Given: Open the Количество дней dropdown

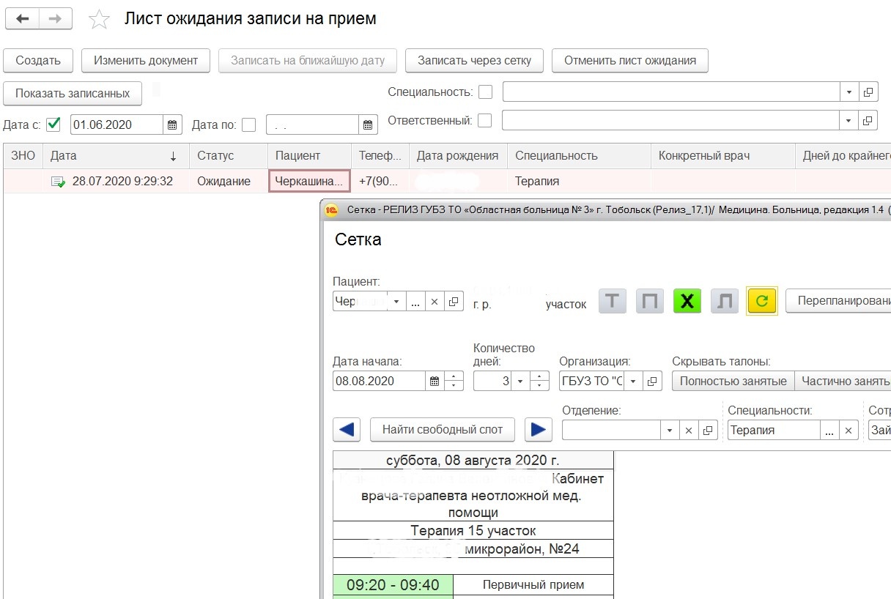Looking at the screenshot, I should click(520, 381).
